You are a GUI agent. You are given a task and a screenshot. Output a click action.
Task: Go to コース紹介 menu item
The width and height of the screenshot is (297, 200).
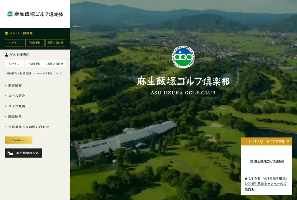point(17,96)
